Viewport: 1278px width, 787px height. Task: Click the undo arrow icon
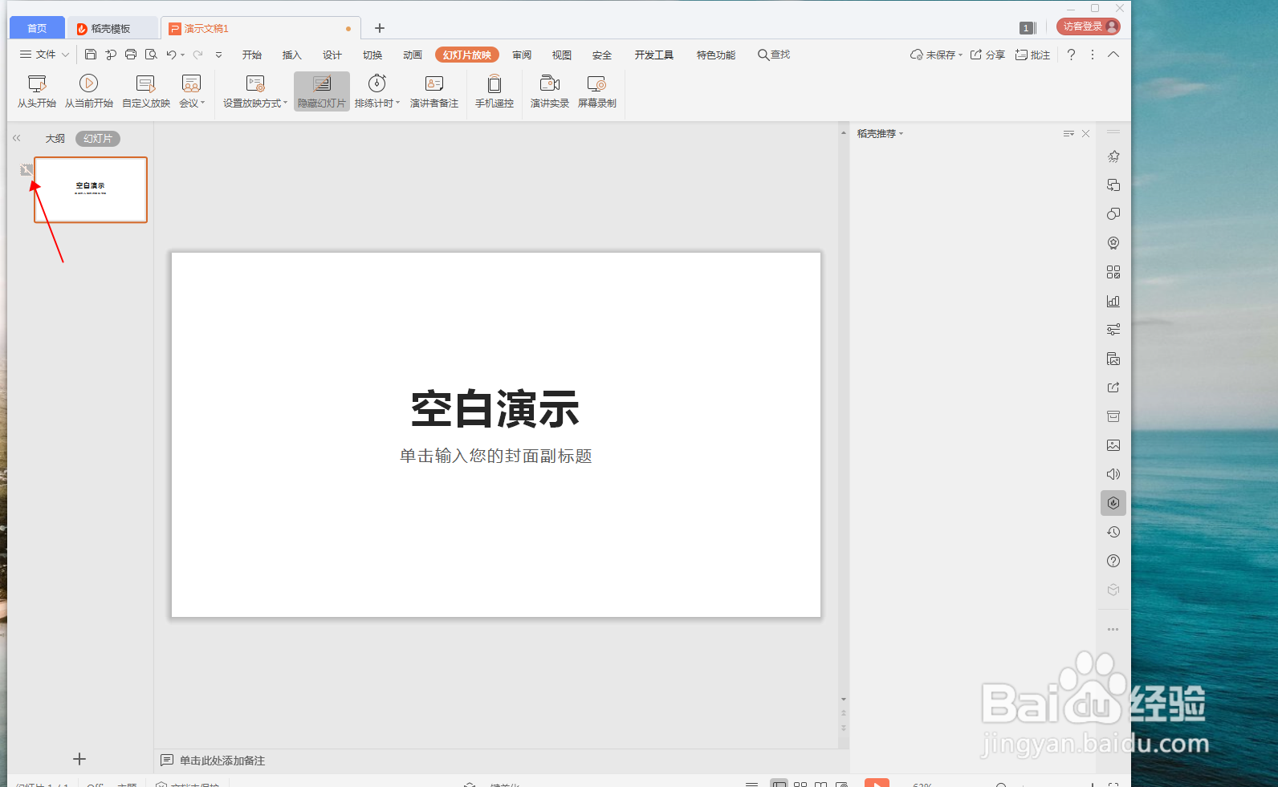coord(172,55)
